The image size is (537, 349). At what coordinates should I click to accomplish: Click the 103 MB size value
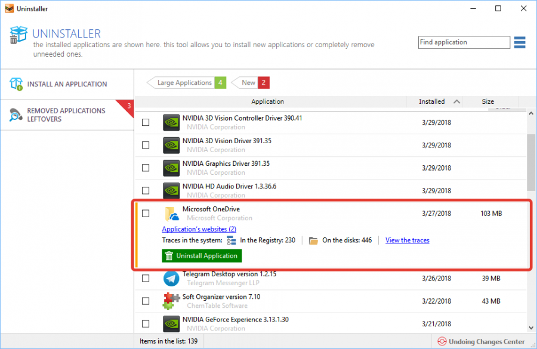(491, 214)
